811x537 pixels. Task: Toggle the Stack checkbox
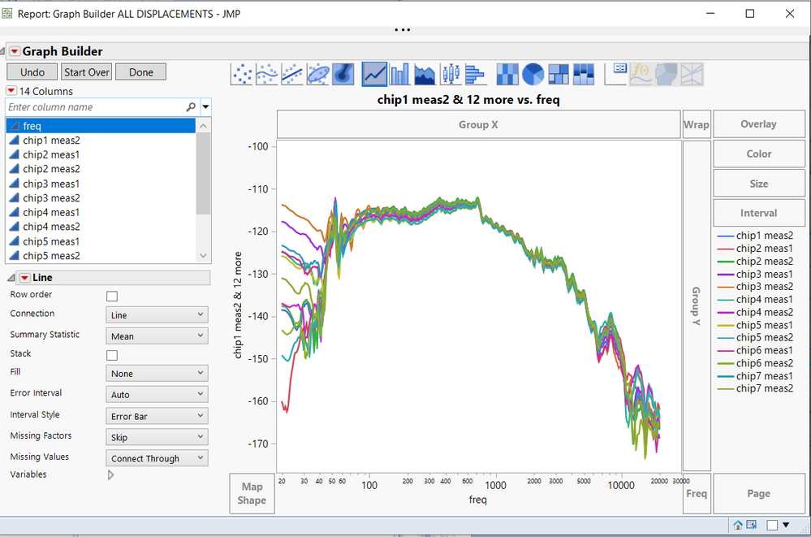click(112, 355)
